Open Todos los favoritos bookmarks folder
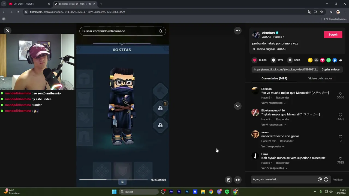 (x=335, y=19)
